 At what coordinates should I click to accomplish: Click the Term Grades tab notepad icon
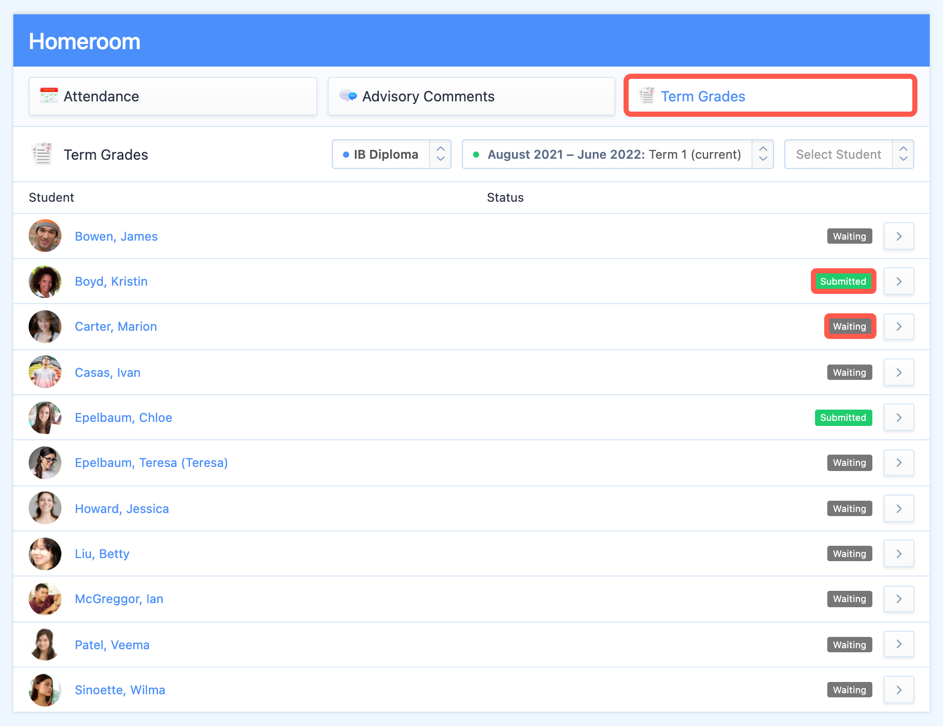[647, 95]
